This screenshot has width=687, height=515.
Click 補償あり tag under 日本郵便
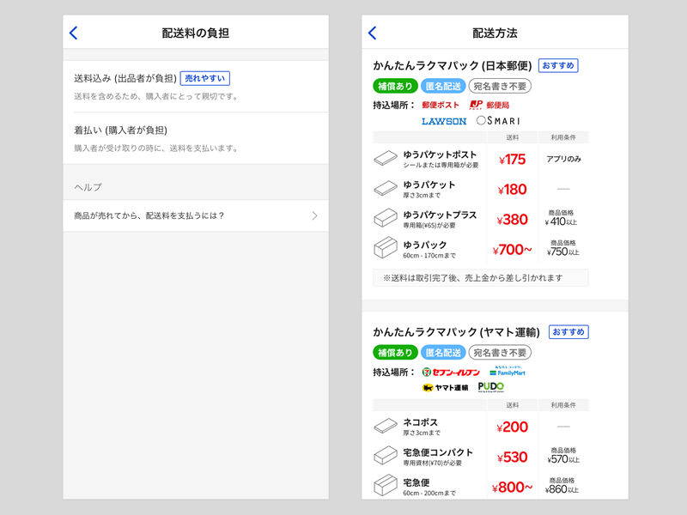[395, 87]
